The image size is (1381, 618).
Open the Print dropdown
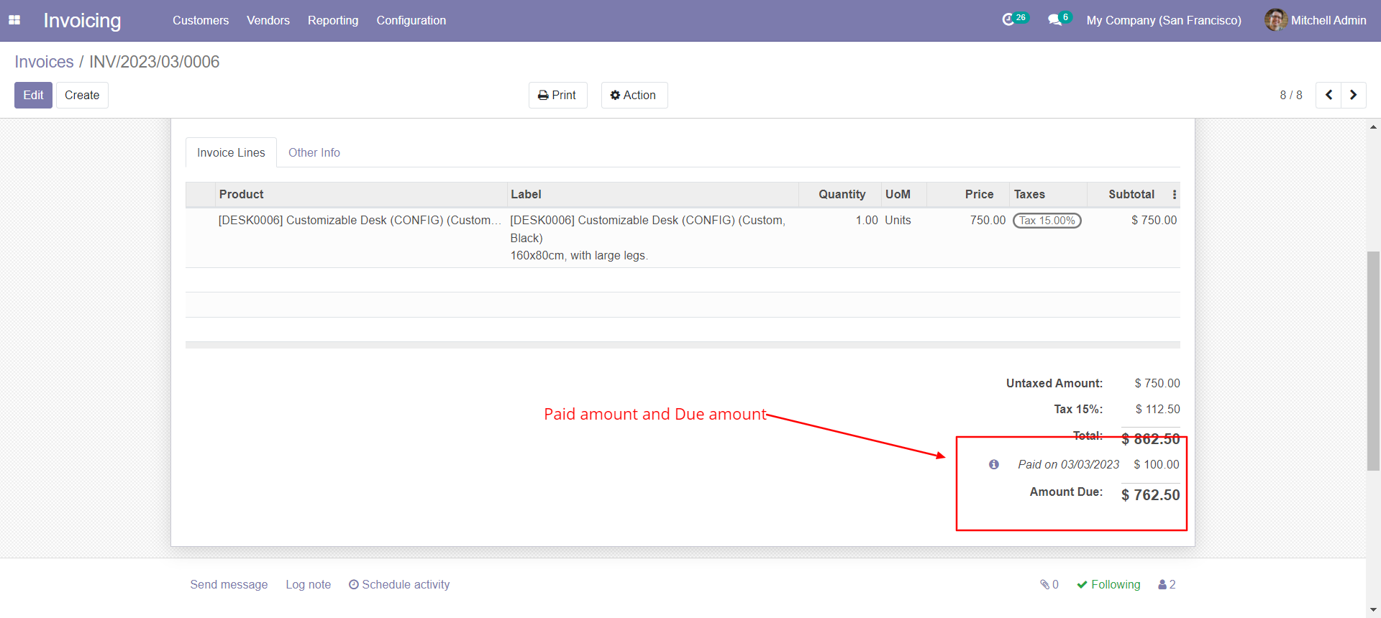point(557,95)
